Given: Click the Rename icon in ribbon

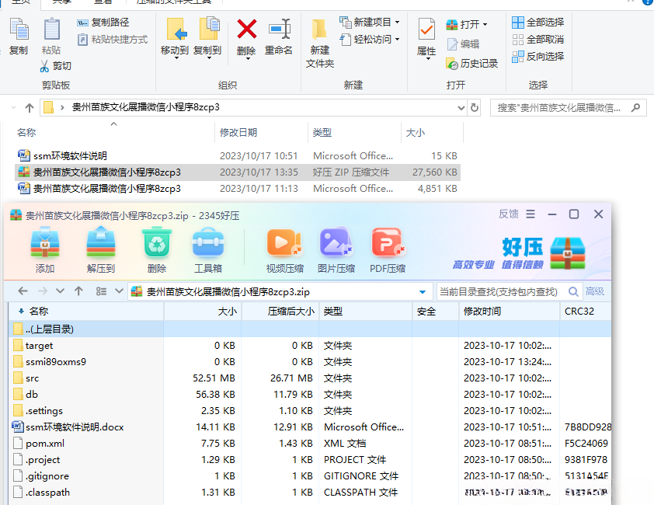Looking at the screenshot, I should [x=279, y=30].
